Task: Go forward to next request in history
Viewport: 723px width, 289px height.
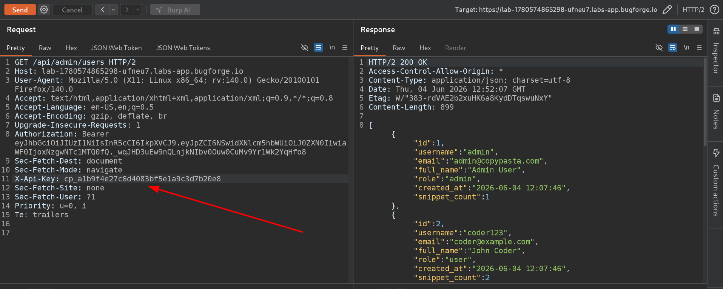Action: click(x=127, y=10)
